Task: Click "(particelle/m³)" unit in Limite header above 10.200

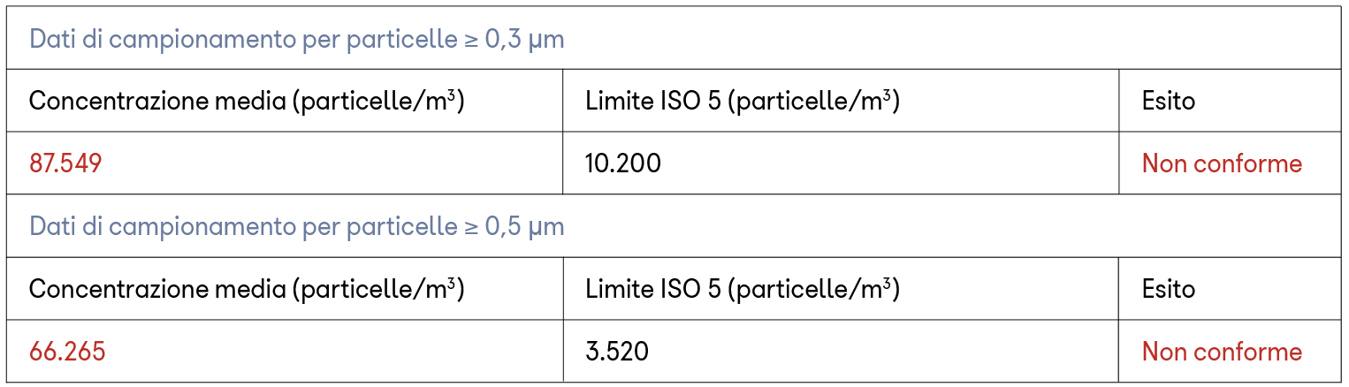Action: (813, 102)
